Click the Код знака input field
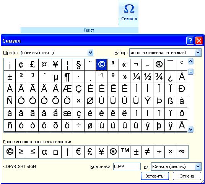205x184 pixels. tap(127, 166)
